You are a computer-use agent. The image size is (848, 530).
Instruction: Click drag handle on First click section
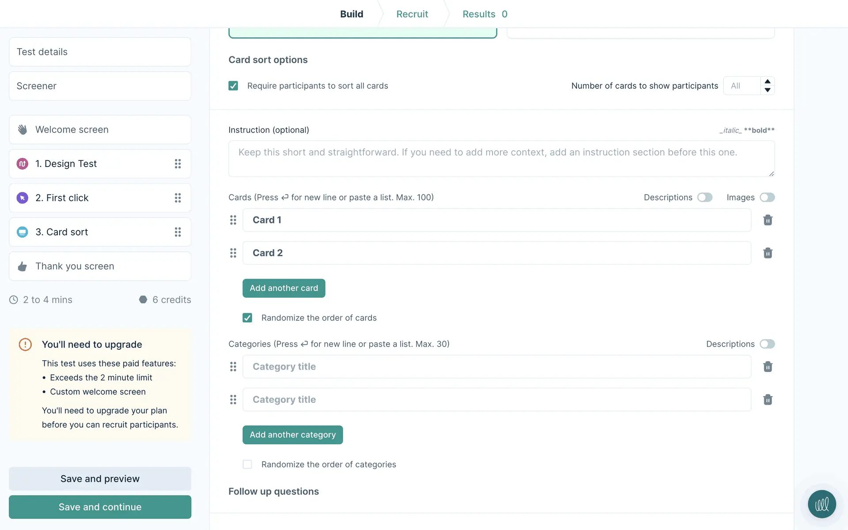tap(178, 198)
